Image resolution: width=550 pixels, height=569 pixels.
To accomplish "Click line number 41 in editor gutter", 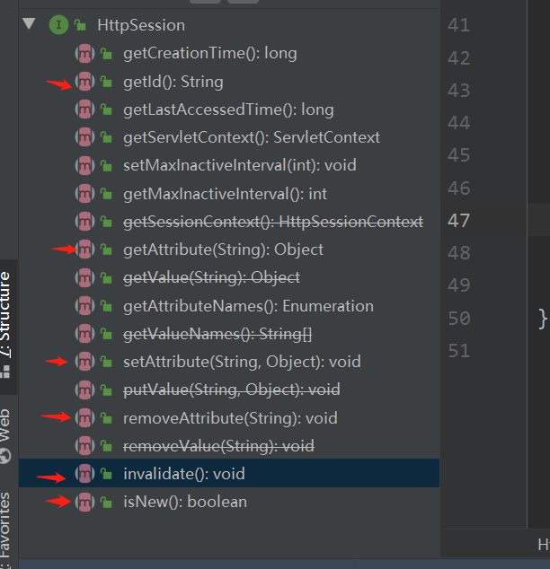I will coord(459,25).
